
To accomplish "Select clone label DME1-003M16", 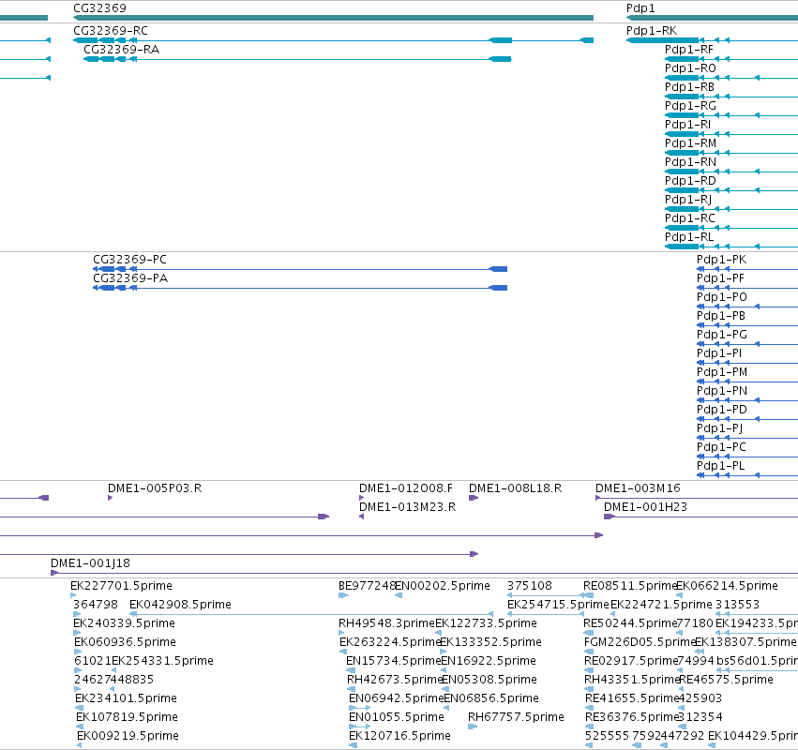I will (638, 488).
